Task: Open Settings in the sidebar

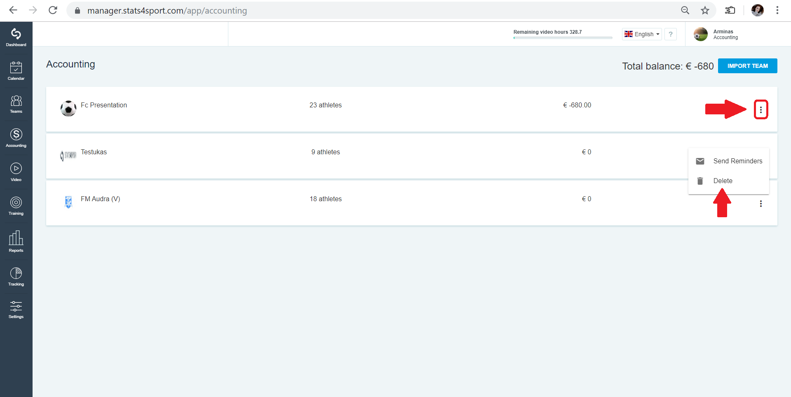Action: [16, 310]
